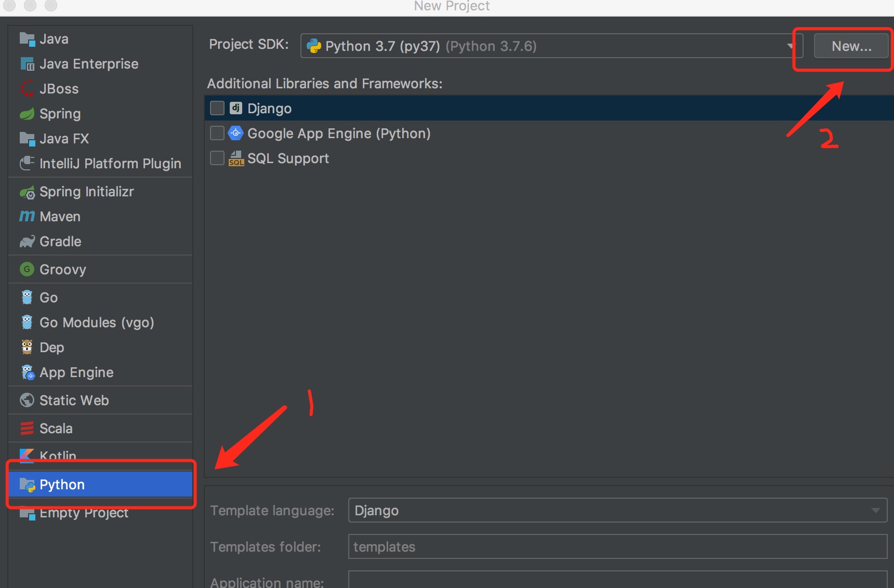This screenshot has height=588, width=894.
Task: Click the Dep bear icon
Action: (x=27, y=347)
